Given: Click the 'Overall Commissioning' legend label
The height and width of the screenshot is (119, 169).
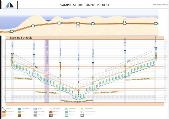Looking at the screenshot, I should (x=89, y=115).
